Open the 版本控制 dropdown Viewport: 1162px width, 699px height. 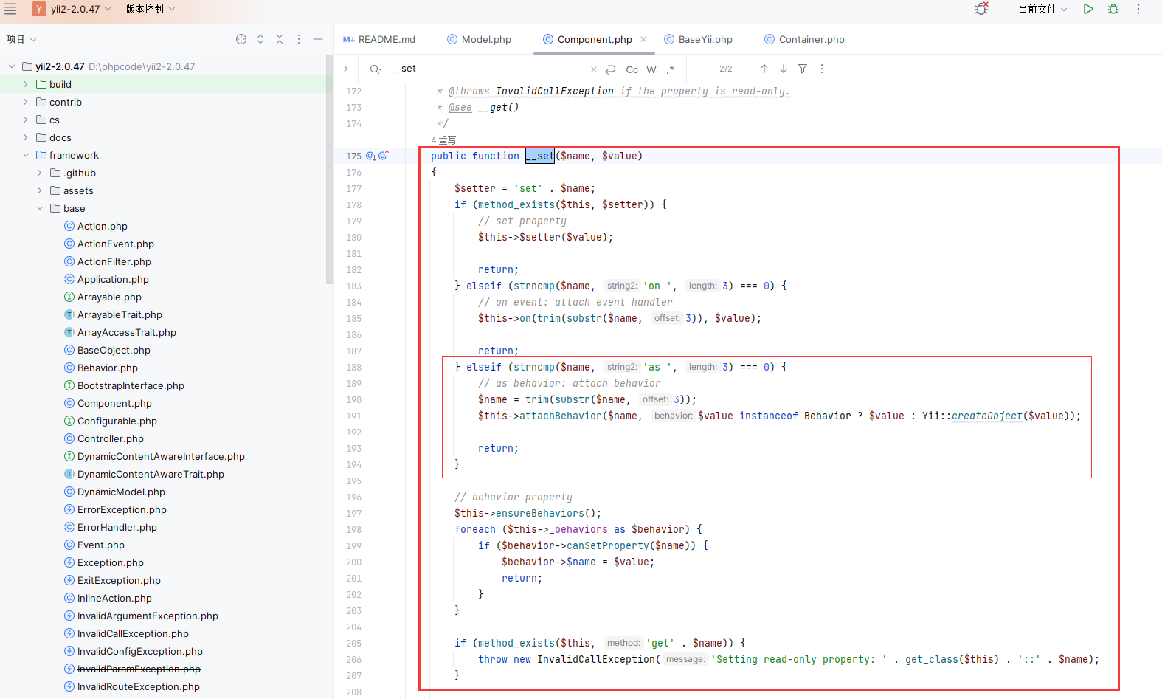[x=151, y=9]
